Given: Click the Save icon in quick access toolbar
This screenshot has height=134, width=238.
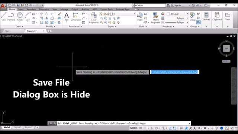Looking at the screenshot, I should click(18, 5).
